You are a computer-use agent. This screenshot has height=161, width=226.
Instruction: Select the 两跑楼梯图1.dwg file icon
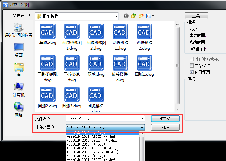(x=72, y=31)
